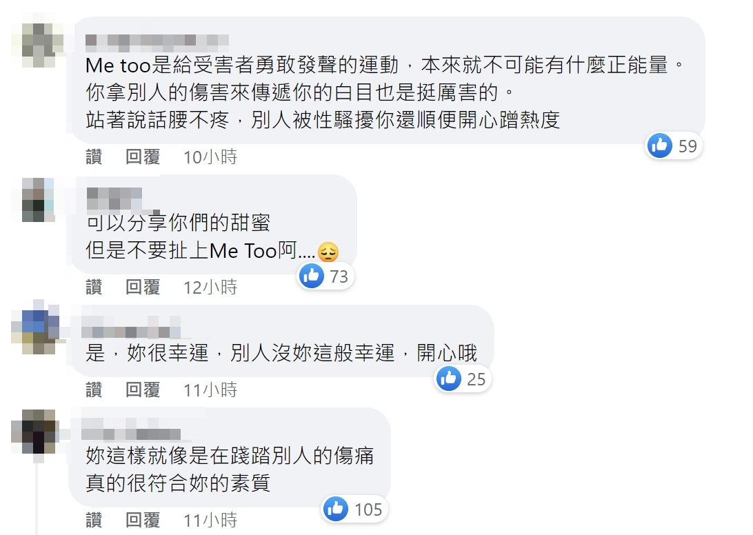The height and width of the screenshot is (535, 753).
Task: Click the sad emoji in the second comment
Action: point(329,252)
